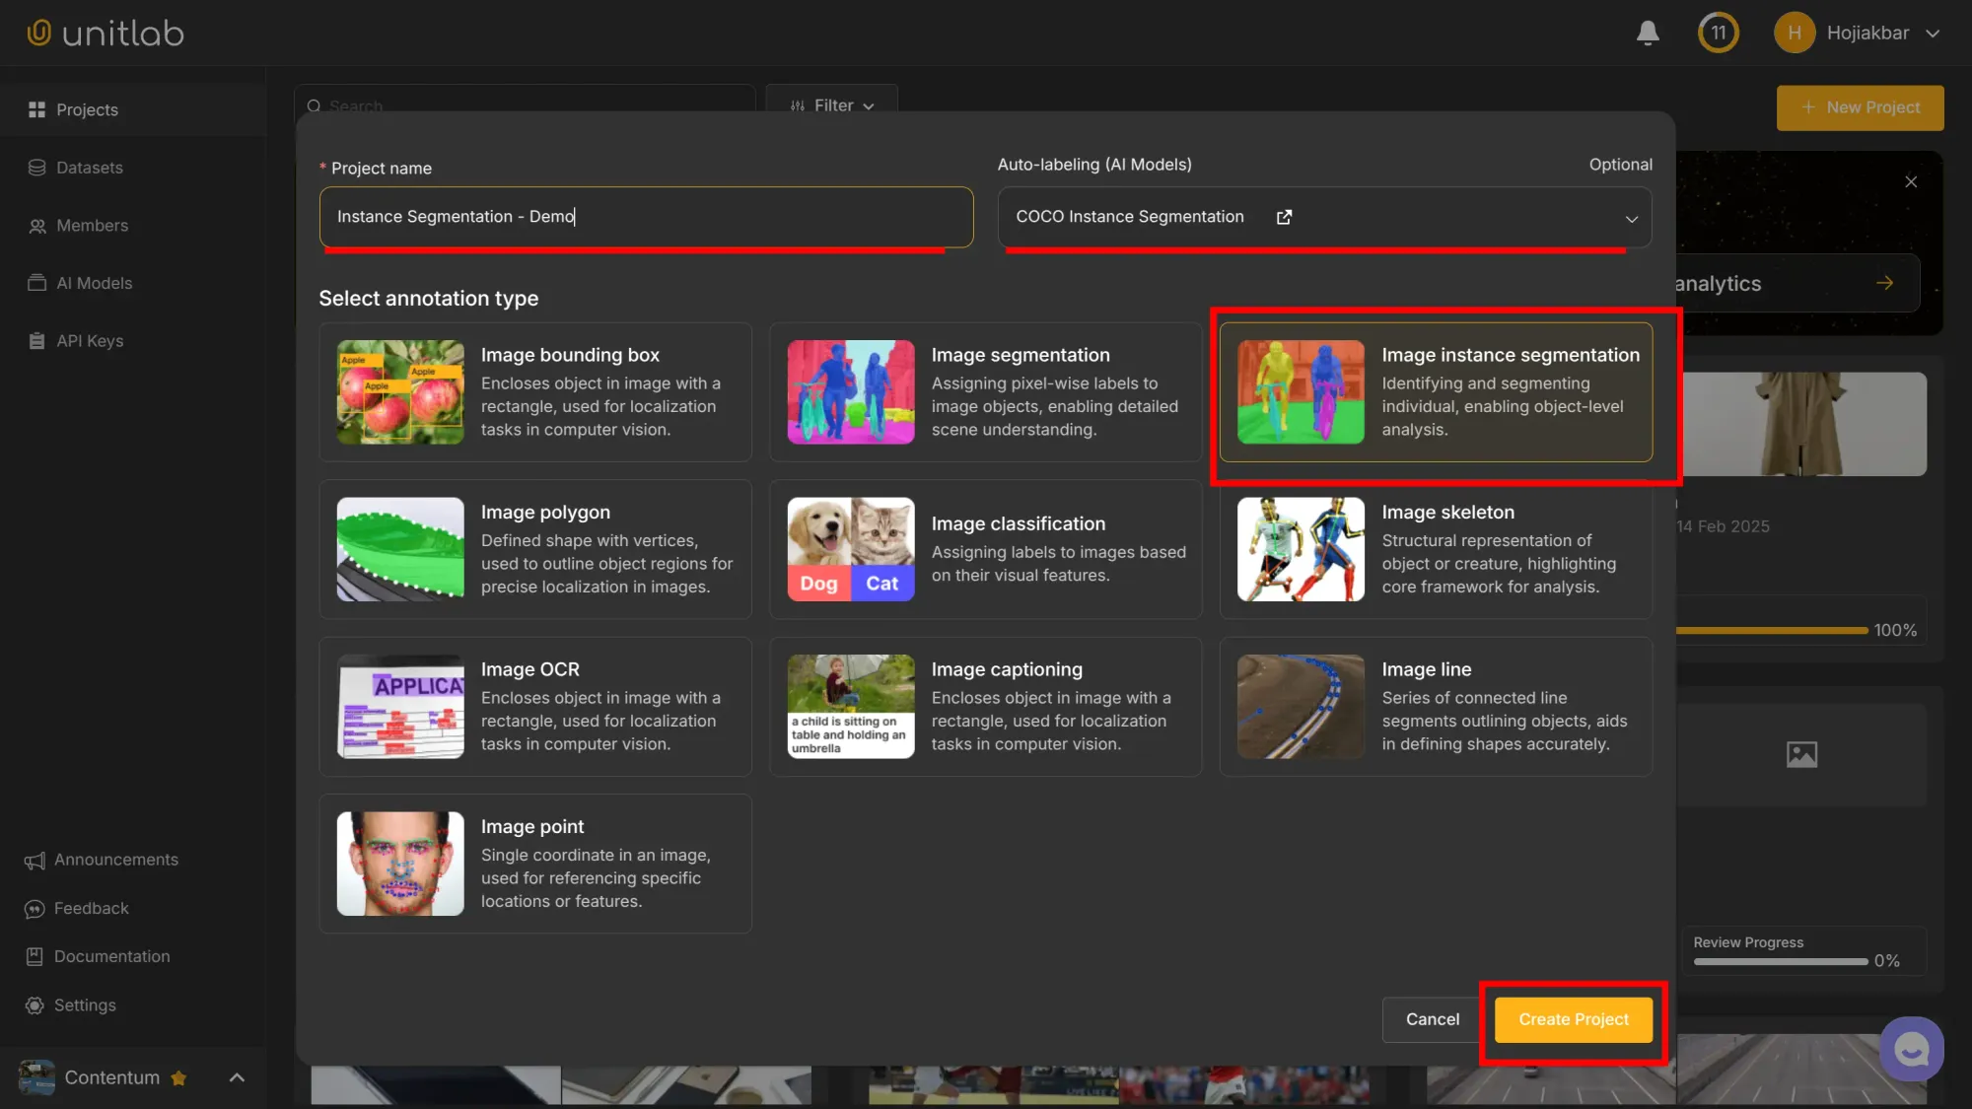Image resolution: width=1972 pixels, height=1109 pixels.
Task: Click the Cancel button
Action: (x=1431, y=1019)
